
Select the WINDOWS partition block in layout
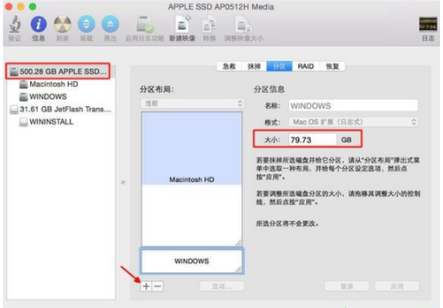tap(192, 261)
